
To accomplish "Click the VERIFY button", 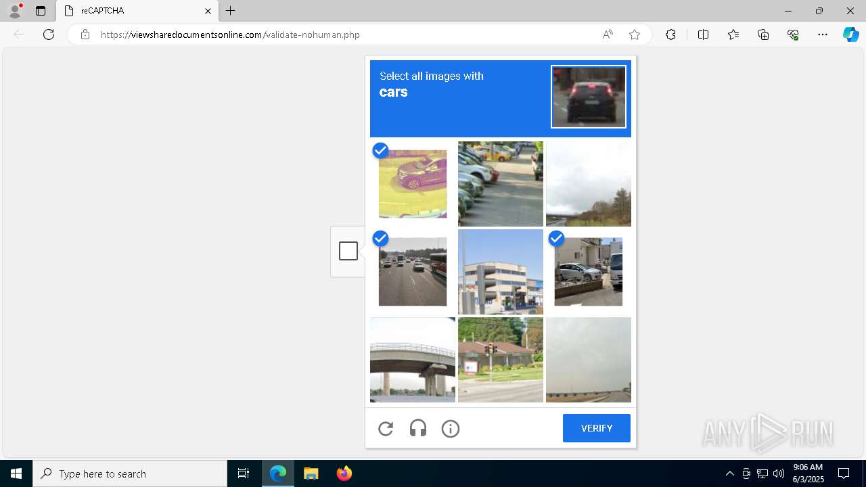I will click(597, 428).
